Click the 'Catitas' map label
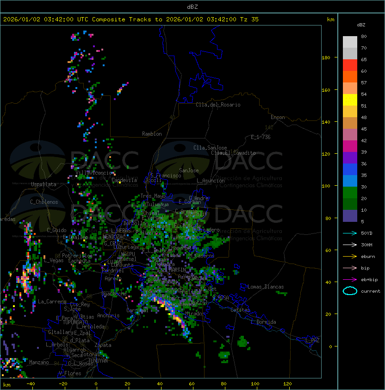Image resolution: width=385 pixels, height=390 pixels. tap(240, 310)
